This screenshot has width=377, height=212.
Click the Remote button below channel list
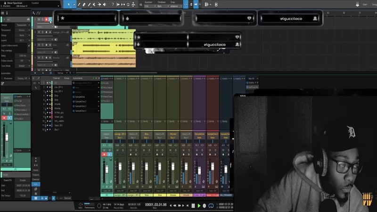(x=67, y=198)
